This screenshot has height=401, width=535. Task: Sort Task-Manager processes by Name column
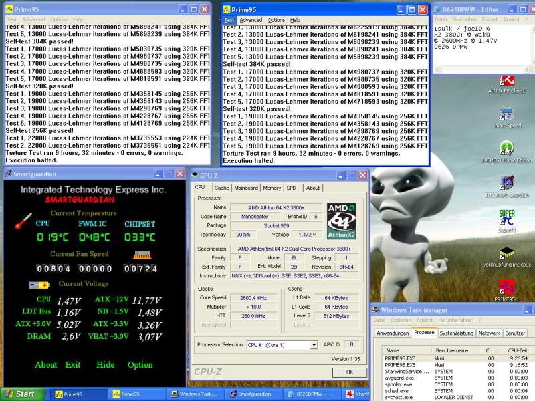[x=406, y=350]
